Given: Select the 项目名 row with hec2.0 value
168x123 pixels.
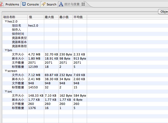Looking at the screenshot, I should pyautogui.click(x=17, y=25).
